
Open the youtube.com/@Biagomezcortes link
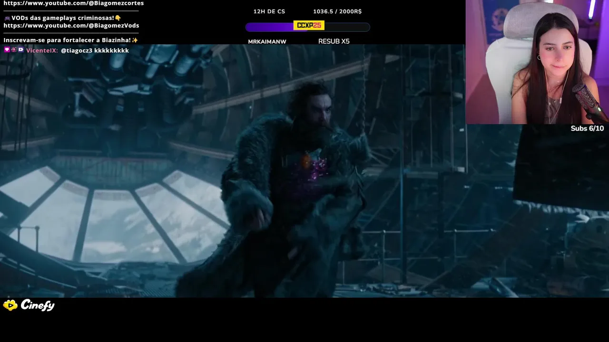click(73, 3)
